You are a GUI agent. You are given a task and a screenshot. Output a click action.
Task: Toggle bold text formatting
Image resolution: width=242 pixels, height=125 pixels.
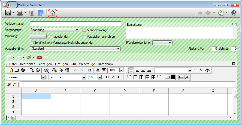107,77
